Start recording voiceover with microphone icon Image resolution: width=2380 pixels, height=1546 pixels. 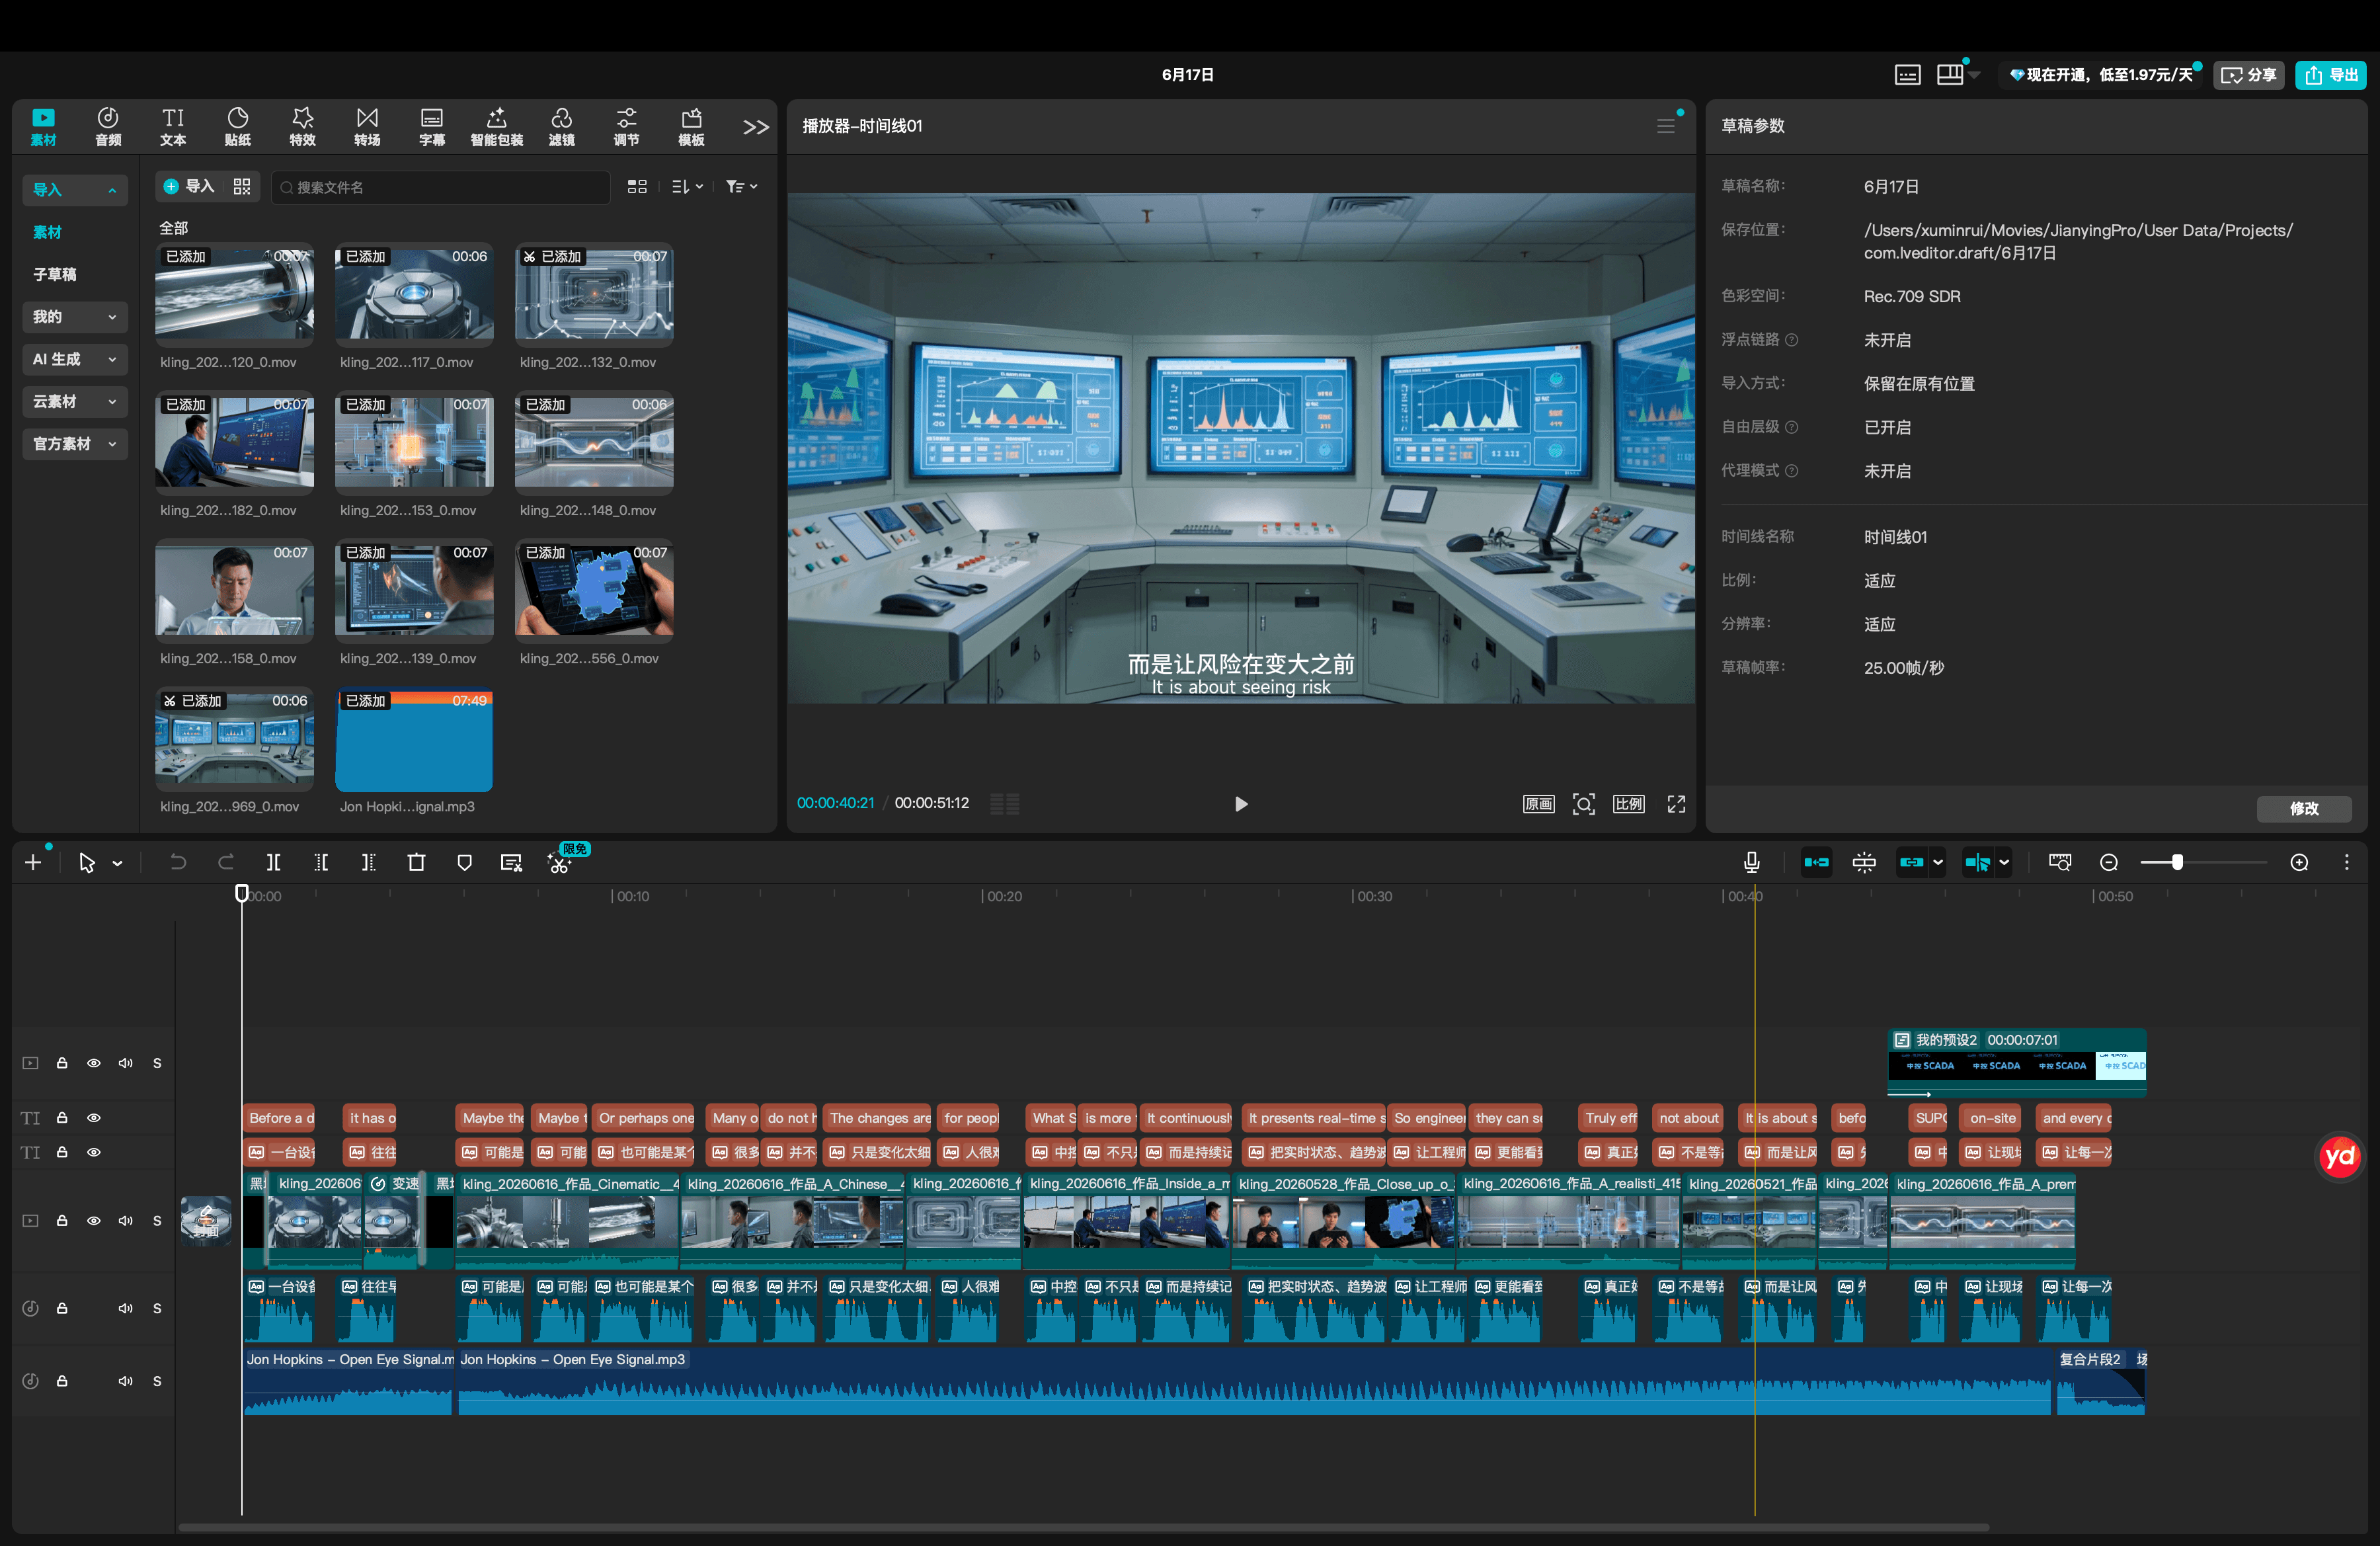(1751, 862)
